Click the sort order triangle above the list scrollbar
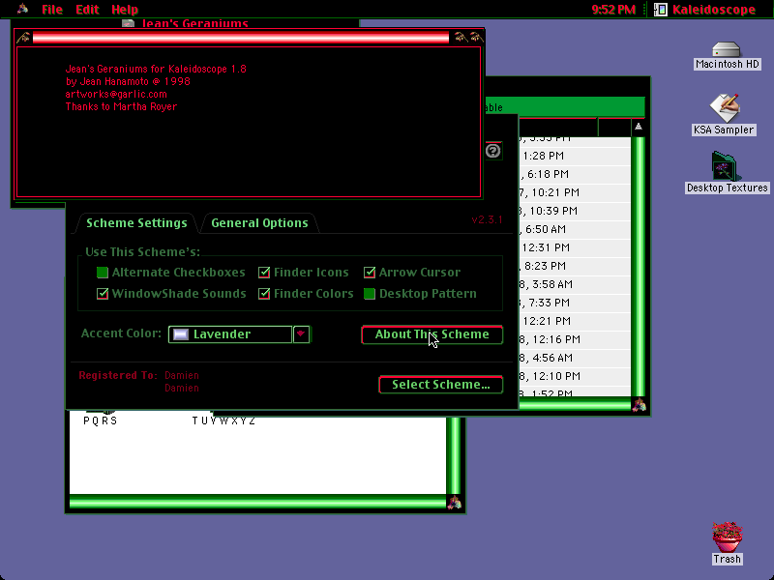The image size is (774, 580). tap(639, 127)
